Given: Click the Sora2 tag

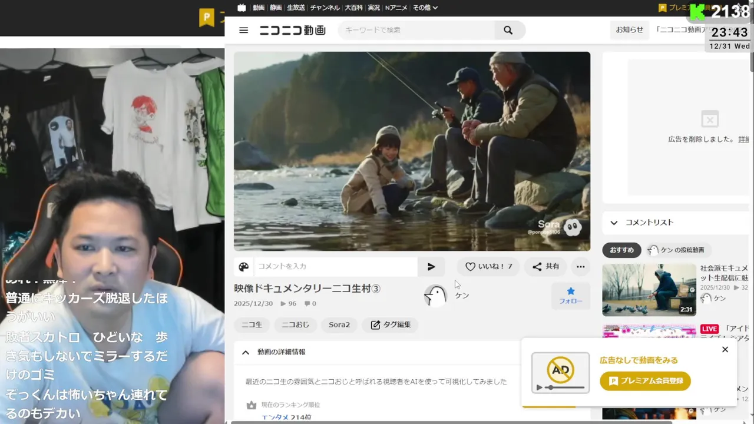Looking at the screenshot, I should [x=339, y=325].
